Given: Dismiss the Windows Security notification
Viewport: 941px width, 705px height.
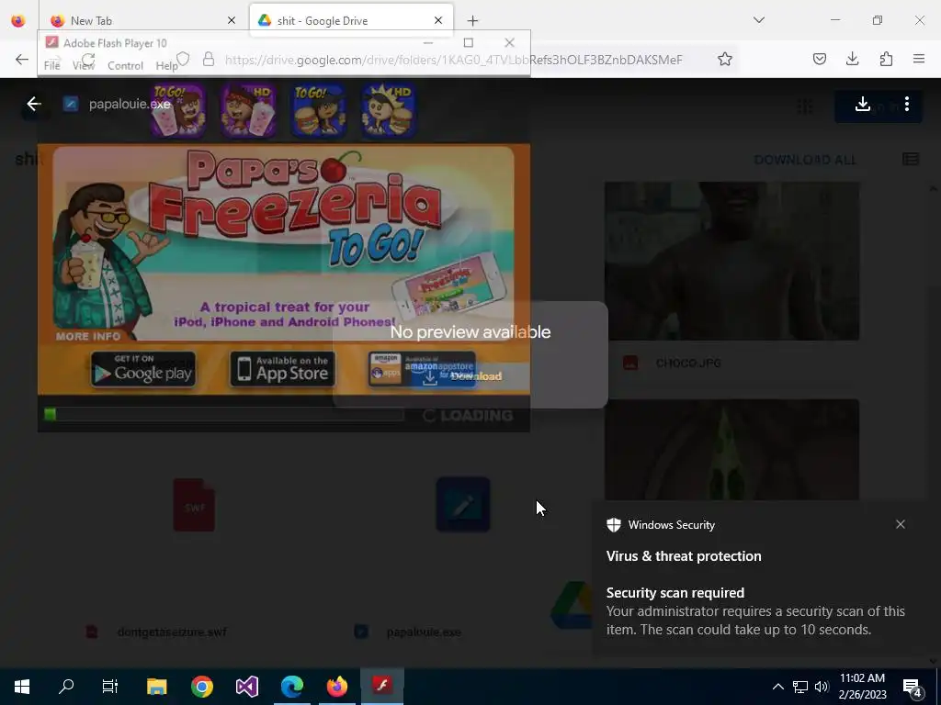Looking at the screenshot, I should point(901,524).
